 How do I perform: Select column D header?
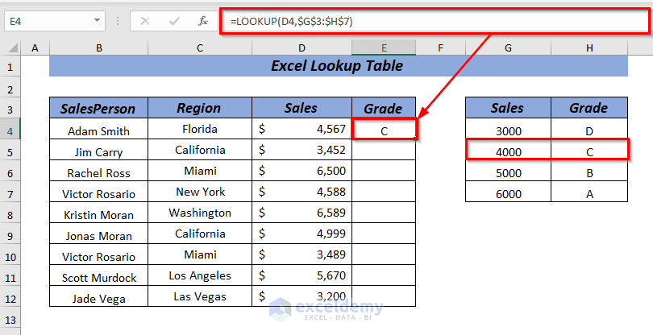[302, 48]
